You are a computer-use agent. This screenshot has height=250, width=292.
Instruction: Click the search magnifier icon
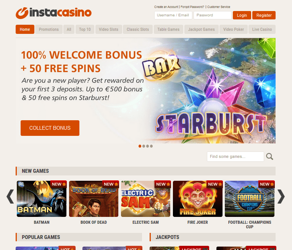(269, 157)
